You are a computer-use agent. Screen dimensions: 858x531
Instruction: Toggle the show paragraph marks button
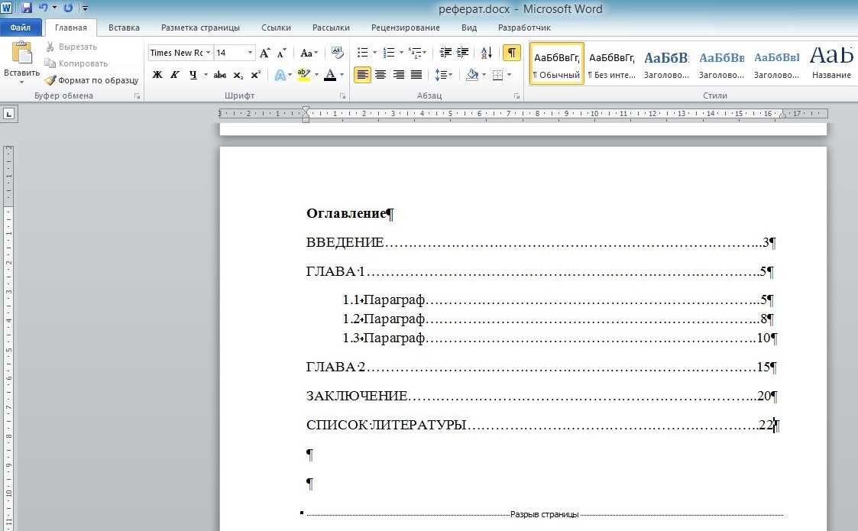tap(511, 53)
